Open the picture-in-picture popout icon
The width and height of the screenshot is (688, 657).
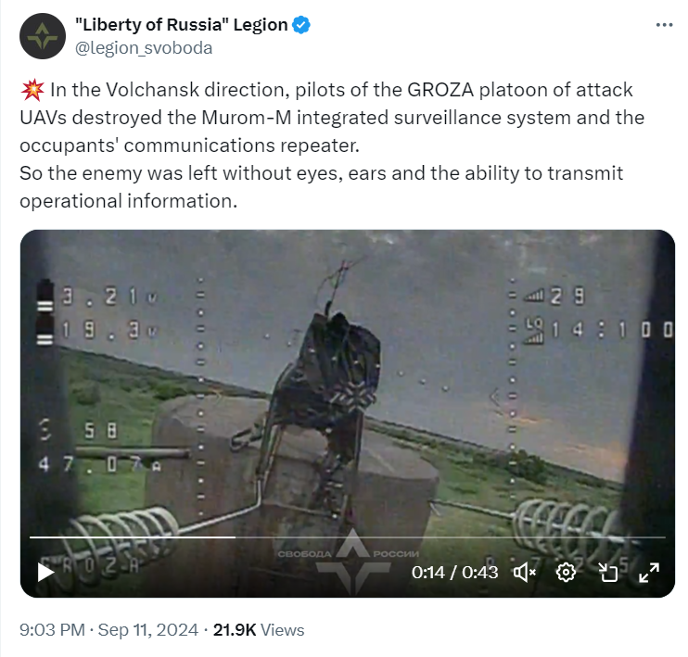coord(607,573)
